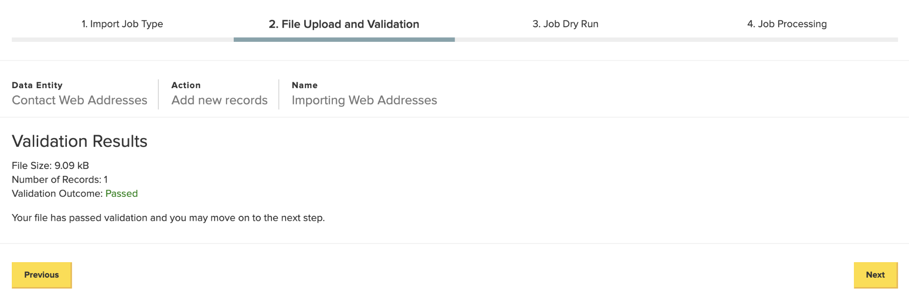The height and width of the screenshot is (299, 909).
Task: Open the Job Dry Run step
Action: 565,24
